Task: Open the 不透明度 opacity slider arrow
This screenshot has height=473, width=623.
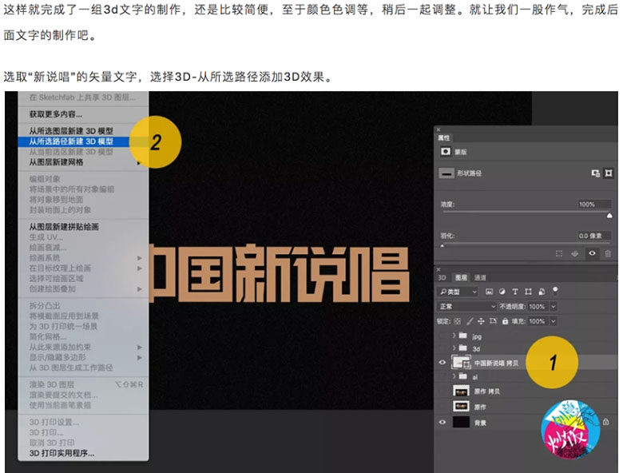Action: point(553,307)
